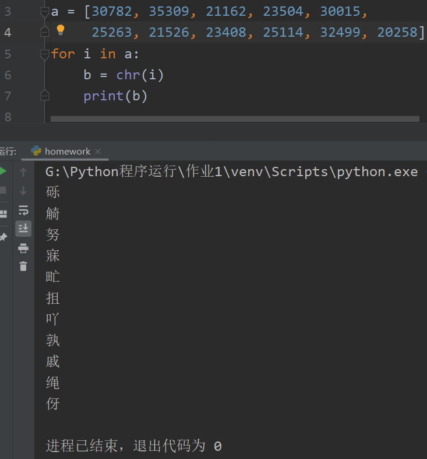Click the down arrow to go down the stack trace
This screenshot has width=427, height=459.
coord(23,191)
